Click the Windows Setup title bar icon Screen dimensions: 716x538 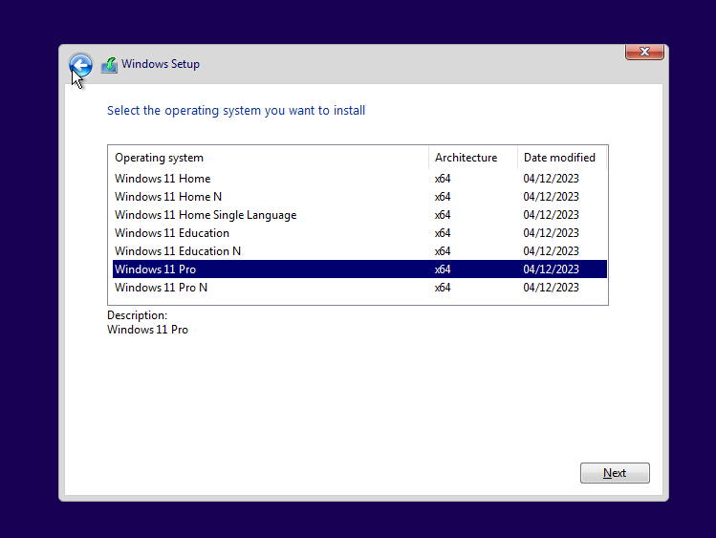[x=109, y=65]
